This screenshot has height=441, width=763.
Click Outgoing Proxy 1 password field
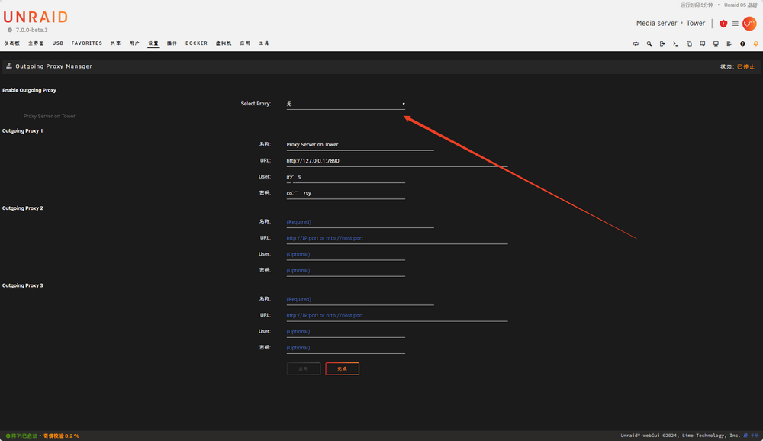pos(346,193)
